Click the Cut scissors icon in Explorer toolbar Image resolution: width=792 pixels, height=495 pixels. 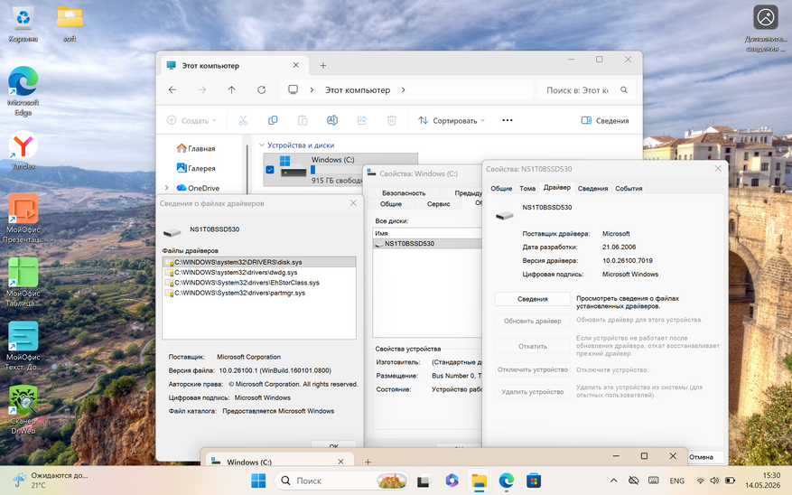click(x=243, y=120)
